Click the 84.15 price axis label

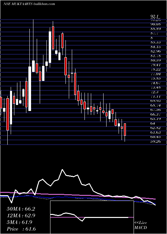coord(155,47)
